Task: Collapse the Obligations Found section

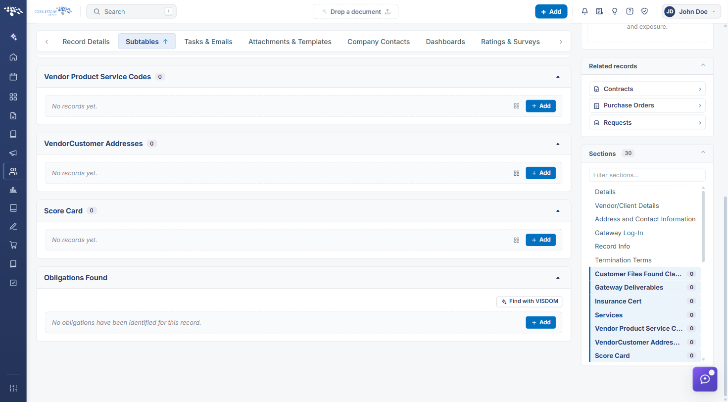Action: pos(558,278)
